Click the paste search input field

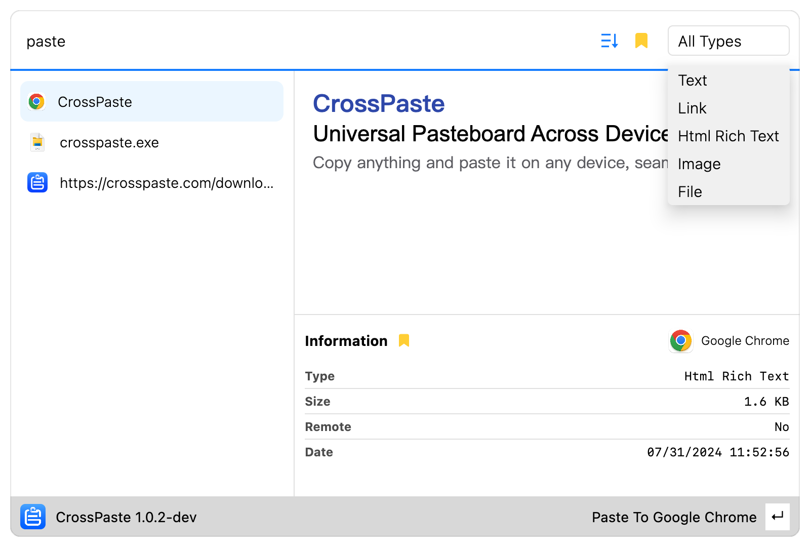(304, 41)
